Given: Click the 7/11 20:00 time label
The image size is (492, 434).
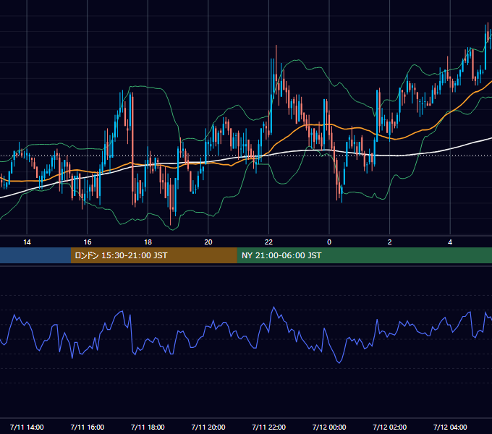Looking at the screenshot, I should (x=208, y=427).
